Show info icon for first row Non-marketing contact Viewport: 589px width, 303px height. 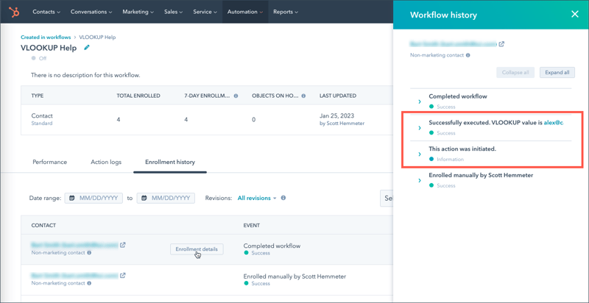point(89,253)
